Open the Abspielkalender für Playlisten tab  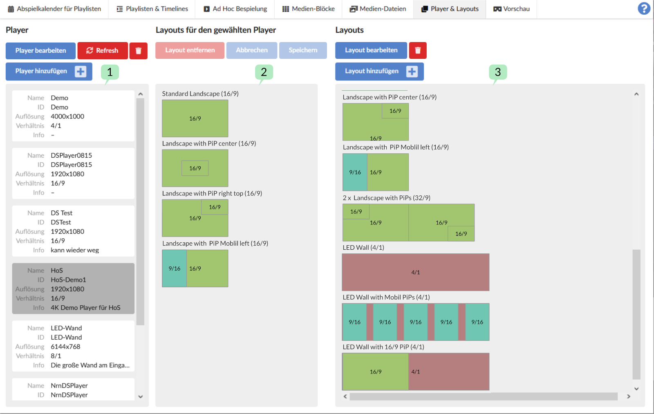pos(54,9)
